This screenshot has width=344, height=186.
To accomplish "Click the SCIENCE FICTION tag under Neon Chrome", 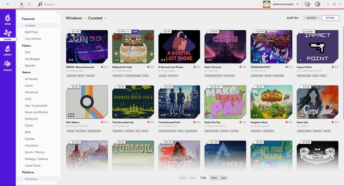I will point(213,76).
